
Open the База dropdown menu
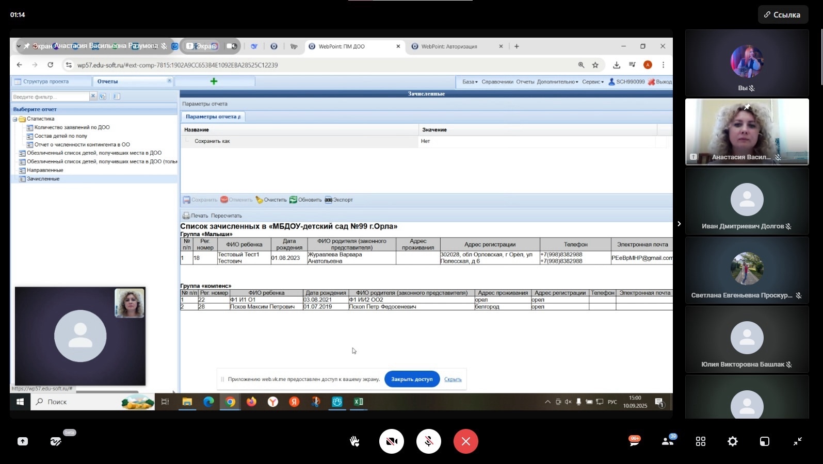[470, 82]
